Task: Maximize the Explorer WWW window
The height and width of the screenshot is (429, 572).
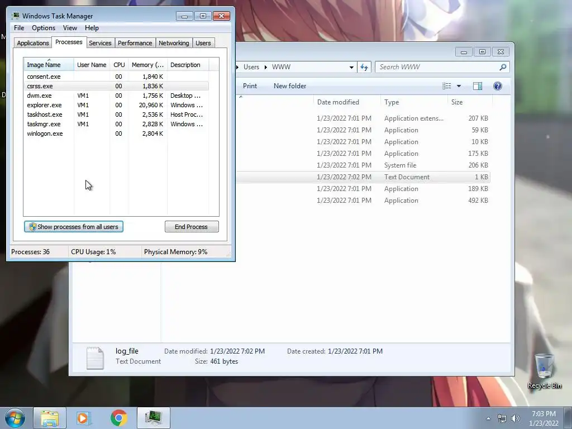Action: [482, 52]
